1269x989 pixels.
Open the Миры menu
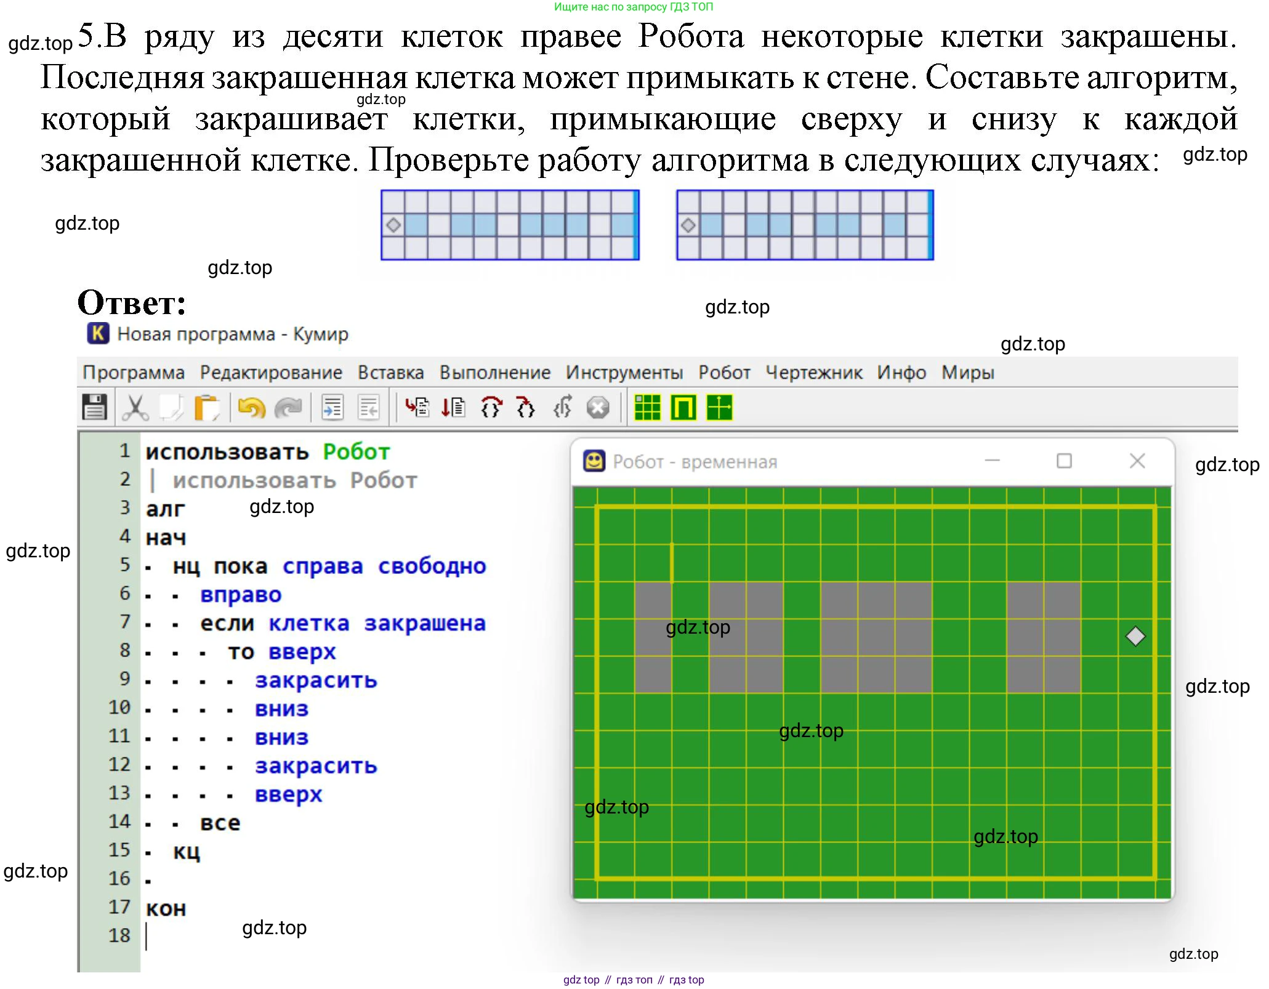click(968, 372)
